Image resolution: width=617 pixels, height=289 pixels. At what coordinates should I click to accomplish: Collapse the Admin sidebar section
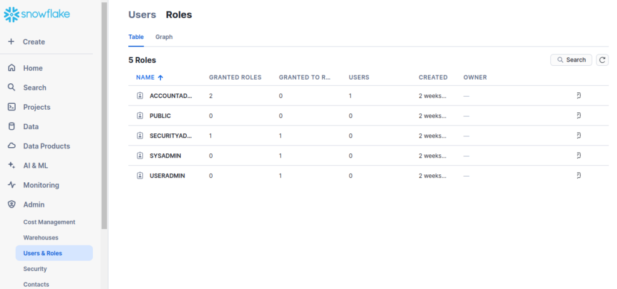tap(34, 205)
